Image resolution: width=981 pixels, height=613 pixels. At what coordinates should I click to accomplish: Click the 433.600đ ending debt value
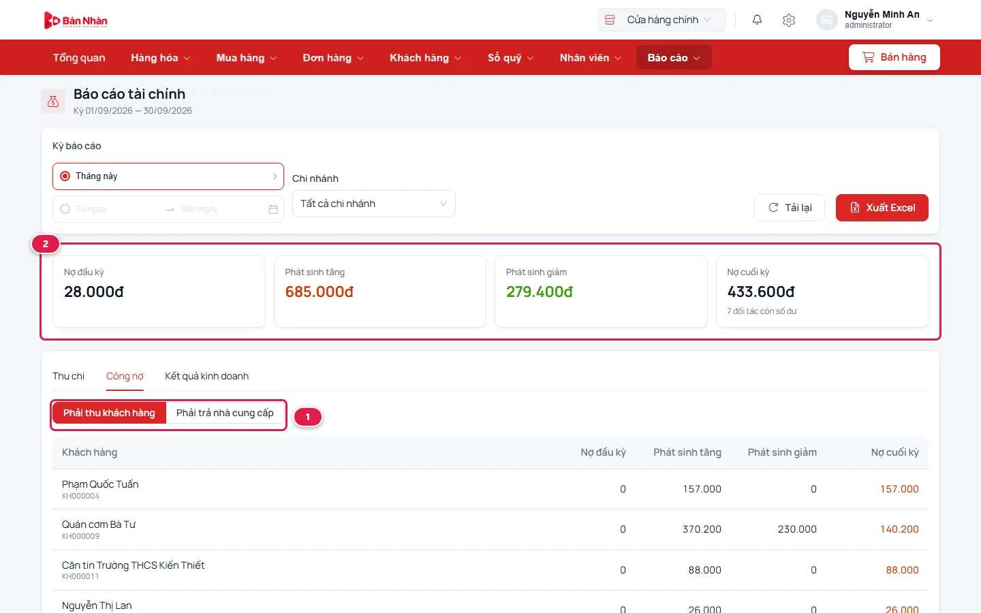[761, 292]
